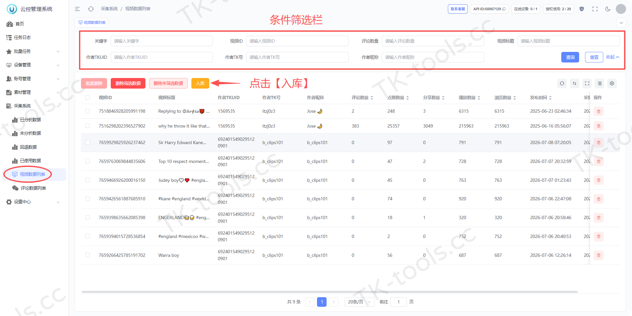Open 评论数据列表 submenu item

coord(34,188)
